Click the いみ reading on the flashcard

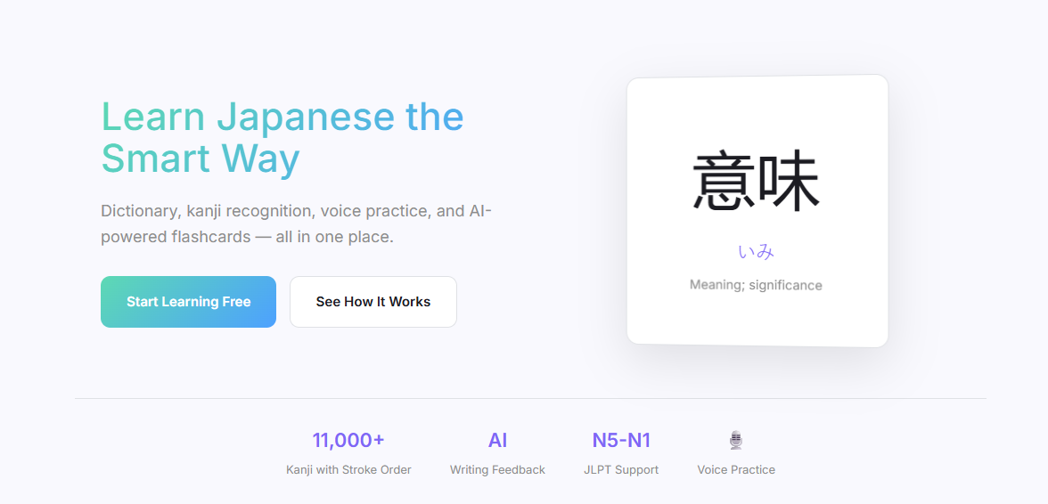click(757, 252)
